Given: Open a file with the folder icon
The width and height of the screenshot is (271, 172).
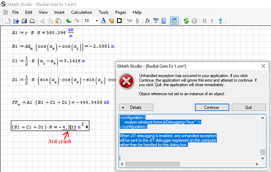Looking at the screenshot, I should [x=16, y=21].
